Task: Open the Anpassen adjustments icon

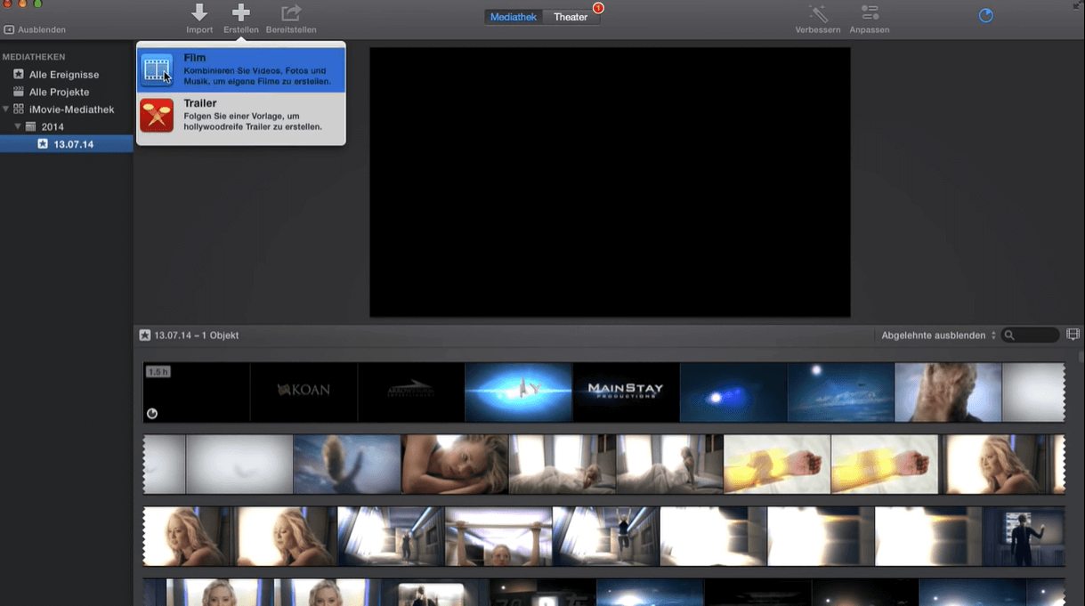Action: point(870,12)
